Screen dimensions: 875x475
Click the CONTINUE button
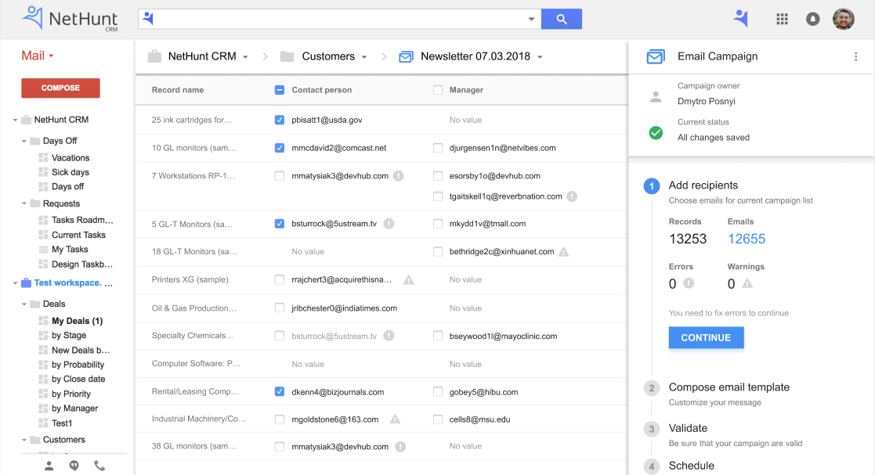(x=706, y=337)
